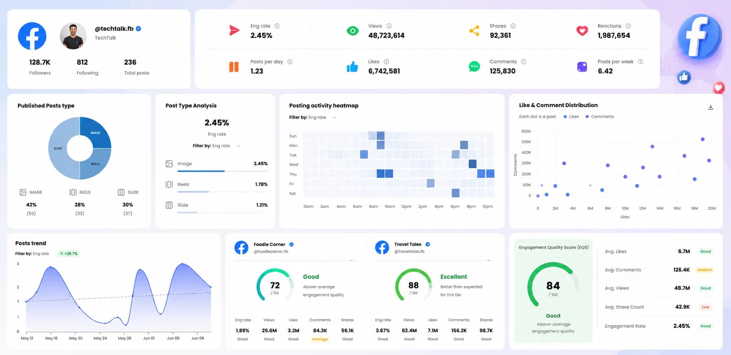Click the 236 Total posts count
731x355 pixels.
click(130, 62)
